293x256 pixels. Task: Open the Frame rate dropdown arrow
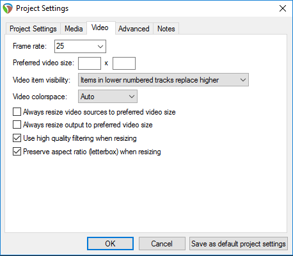click(100, 46)
